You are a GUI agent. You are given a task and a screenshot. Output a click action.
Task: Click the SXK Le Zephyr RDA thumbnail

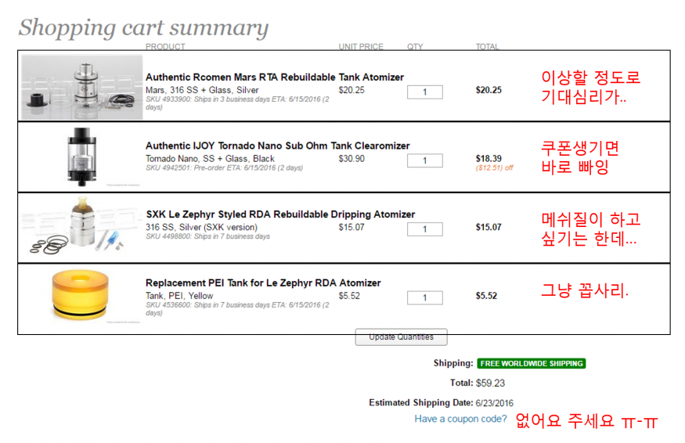tap(81, 227)
